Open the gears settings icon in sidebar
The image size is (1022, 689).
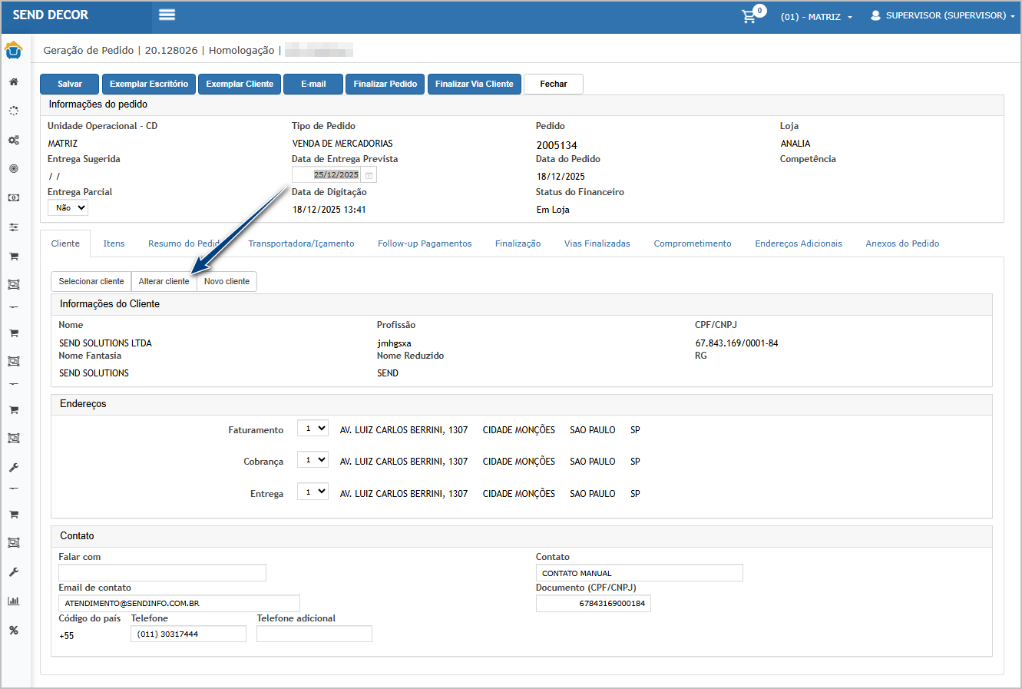(14, 141)
